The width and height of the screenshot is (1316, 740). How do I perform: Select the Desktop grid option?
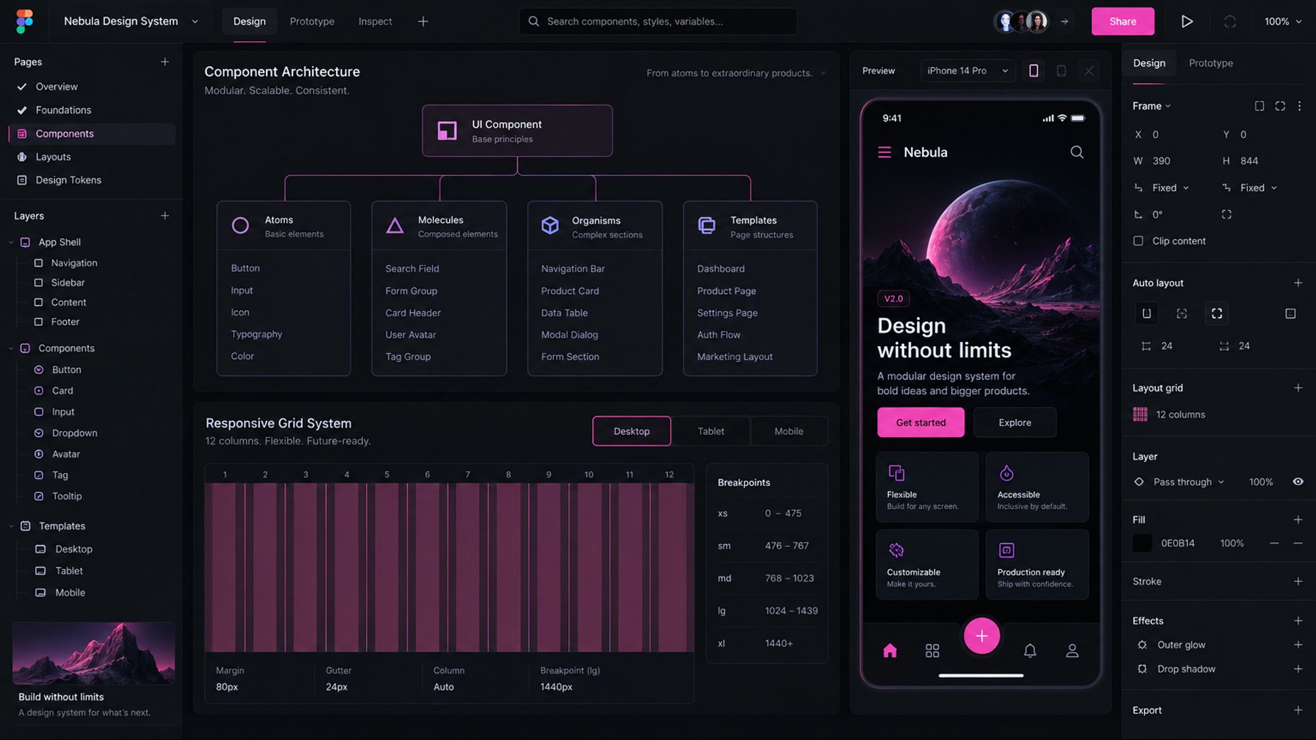[x=631, y=431]
